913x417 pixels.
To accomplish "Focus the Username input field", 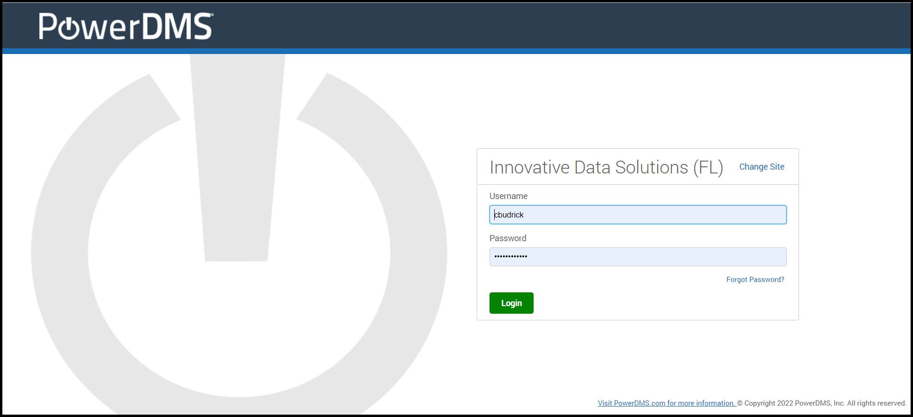I will point(638,215).
